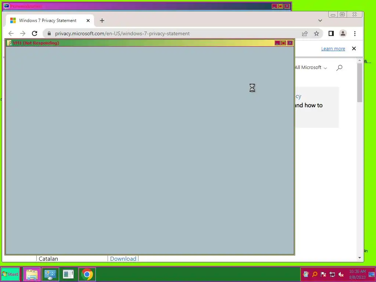
Task: Select the Catalan language text
Action: 48,258
